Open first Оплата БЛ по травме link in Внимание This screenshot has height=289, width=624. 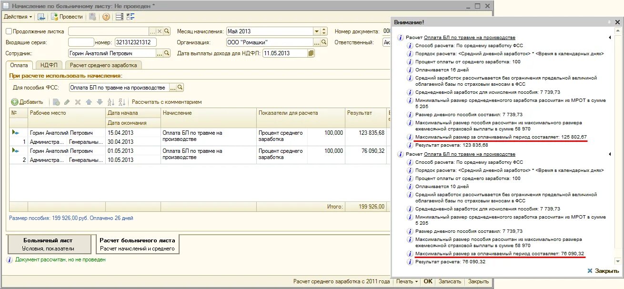click(x=469, y=38)
